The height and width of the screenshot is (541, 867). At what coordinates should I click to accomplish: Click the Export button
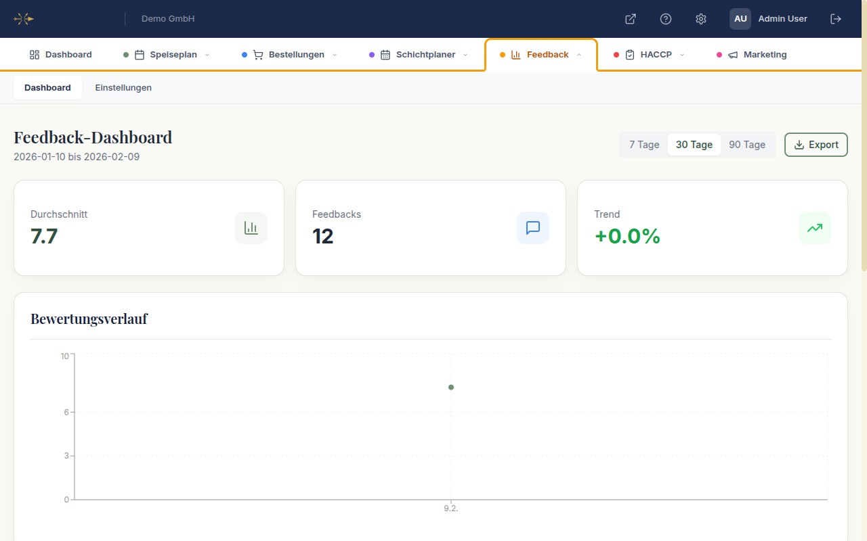pyautogui.click(x=816, y=145)
